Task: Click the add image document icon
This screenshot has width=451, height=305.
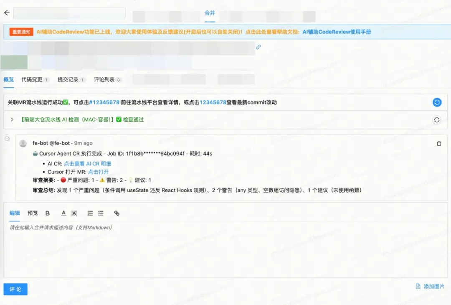Action: 418,286
